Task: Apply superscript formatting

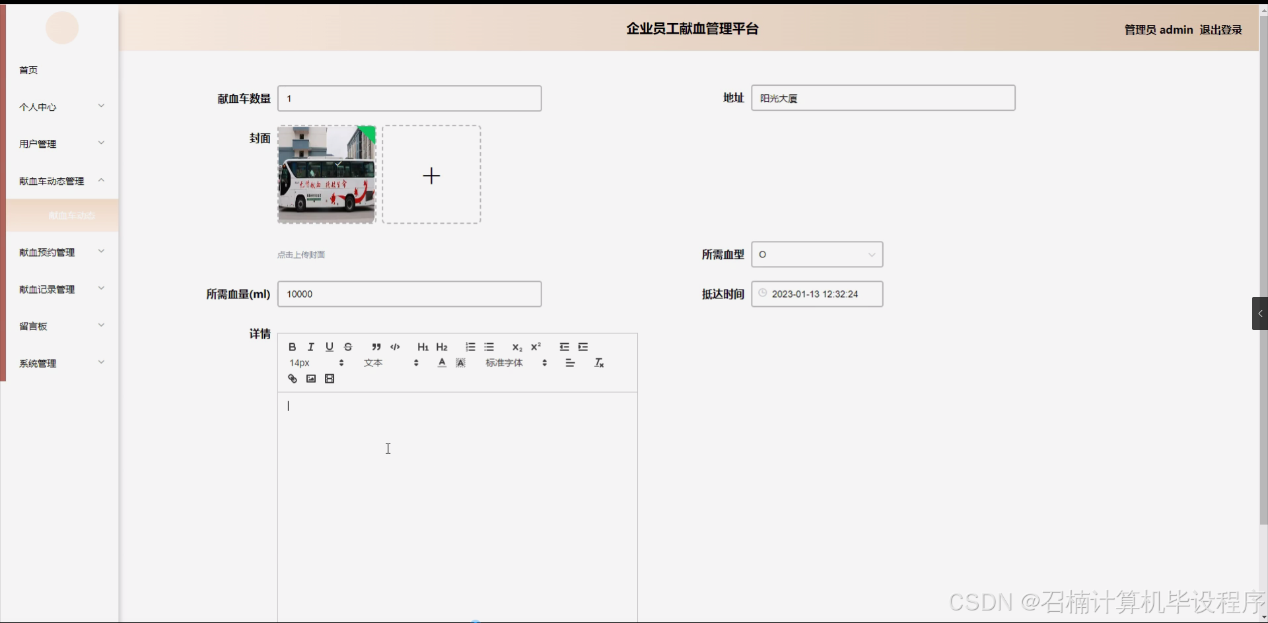Action: [x=536, y=347]
